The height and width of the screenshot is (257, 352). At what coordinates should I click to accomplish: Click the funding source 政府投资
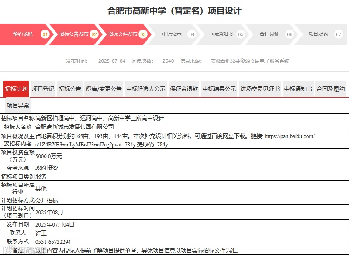pyautogui.click(x=46, y=168)
